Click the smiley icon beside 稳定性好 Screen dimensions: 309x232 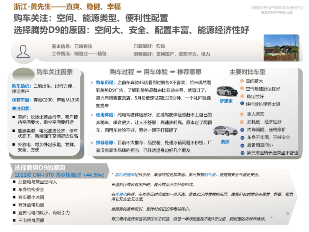(x=242, y=96)
